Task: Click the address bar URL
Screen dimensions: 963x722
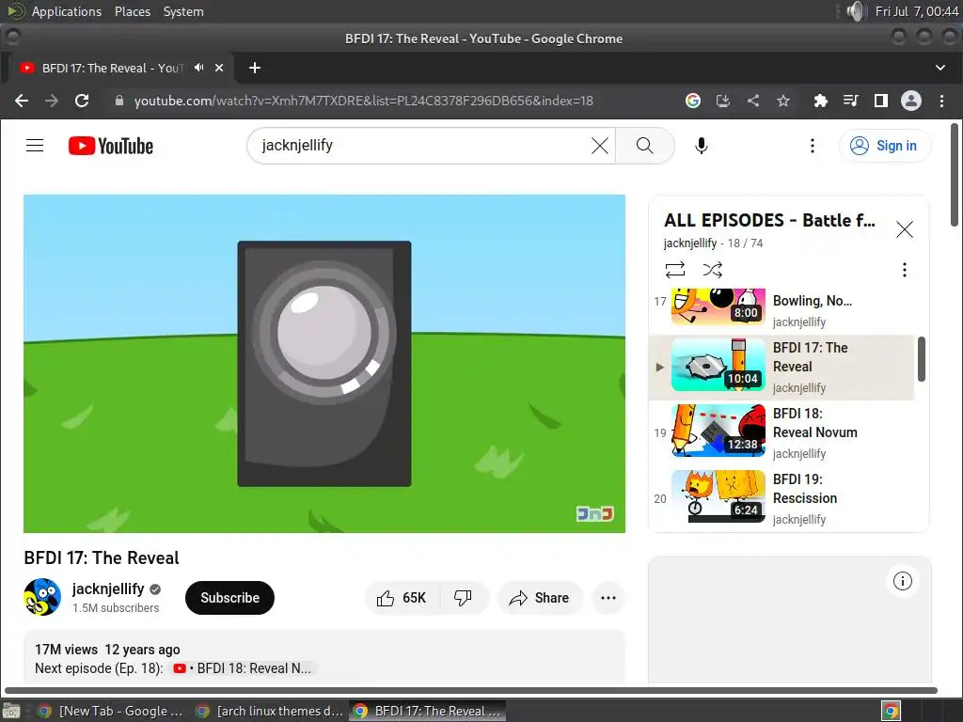Action: tap(364, 101)
